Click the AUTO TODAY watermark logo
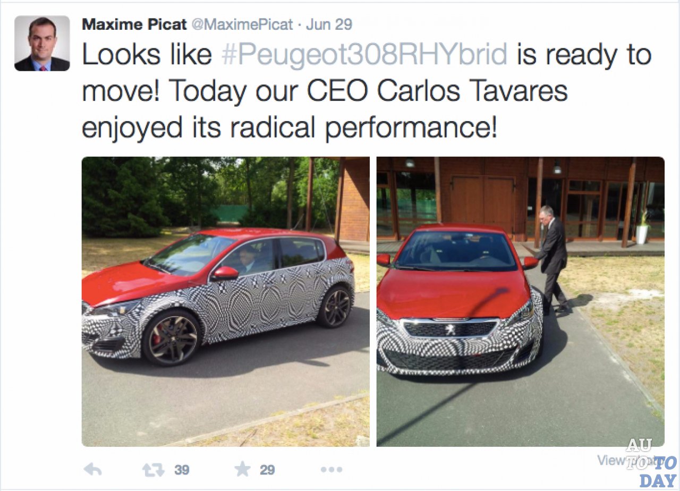 [x=651, y=462]
